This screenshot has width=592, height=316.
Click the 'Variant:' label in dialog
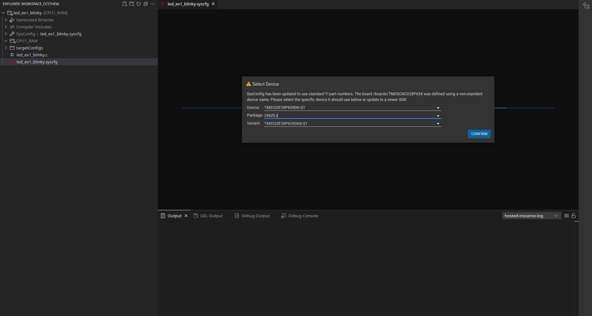253,123
